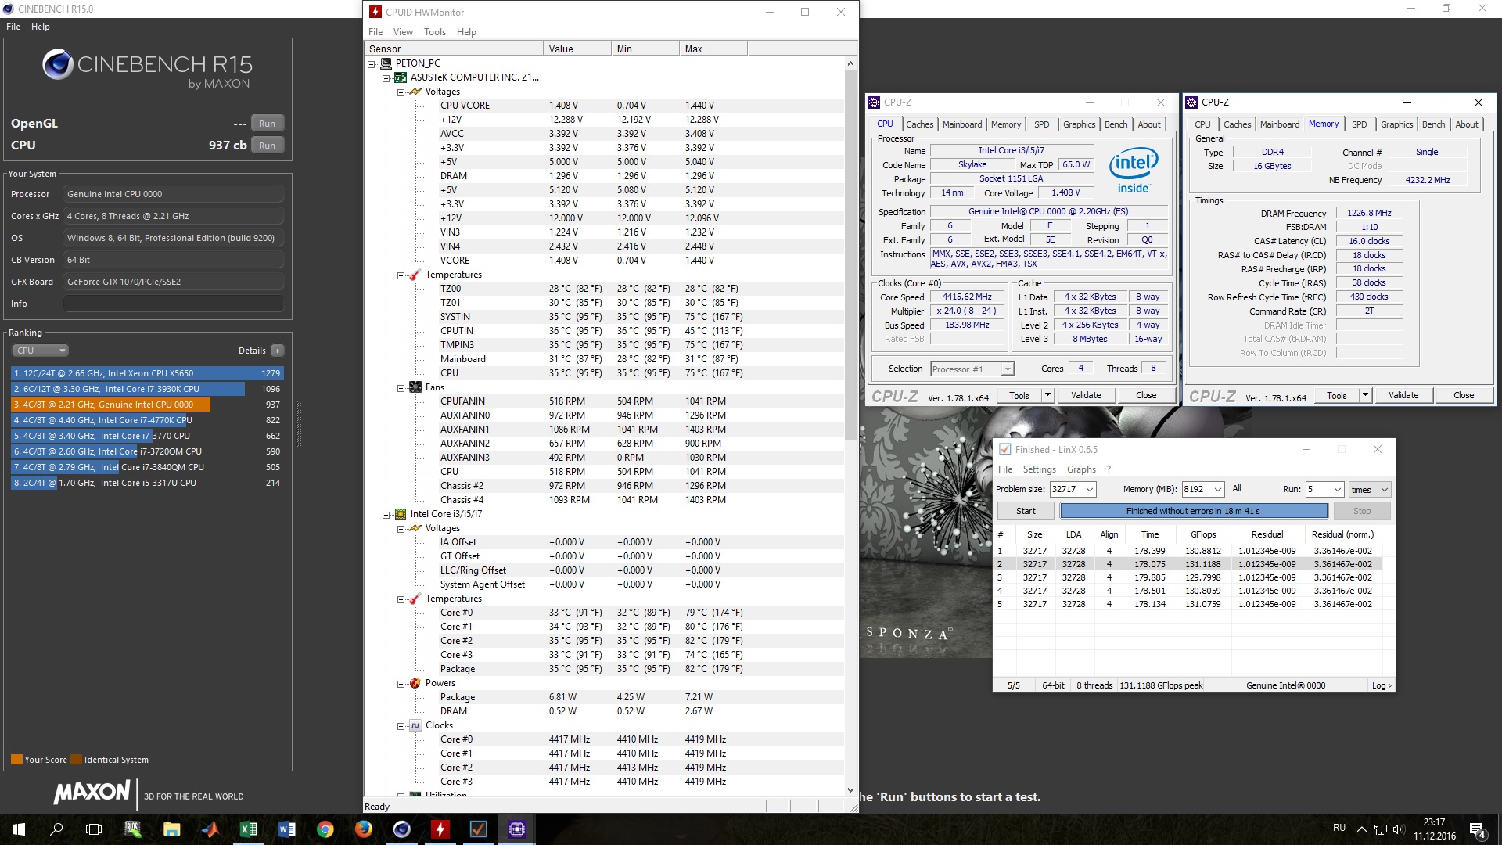Screen dimensions: 1502x845
Task: Switch to the Mainboard tab in CPU-Z
Action: coord(961,124)
